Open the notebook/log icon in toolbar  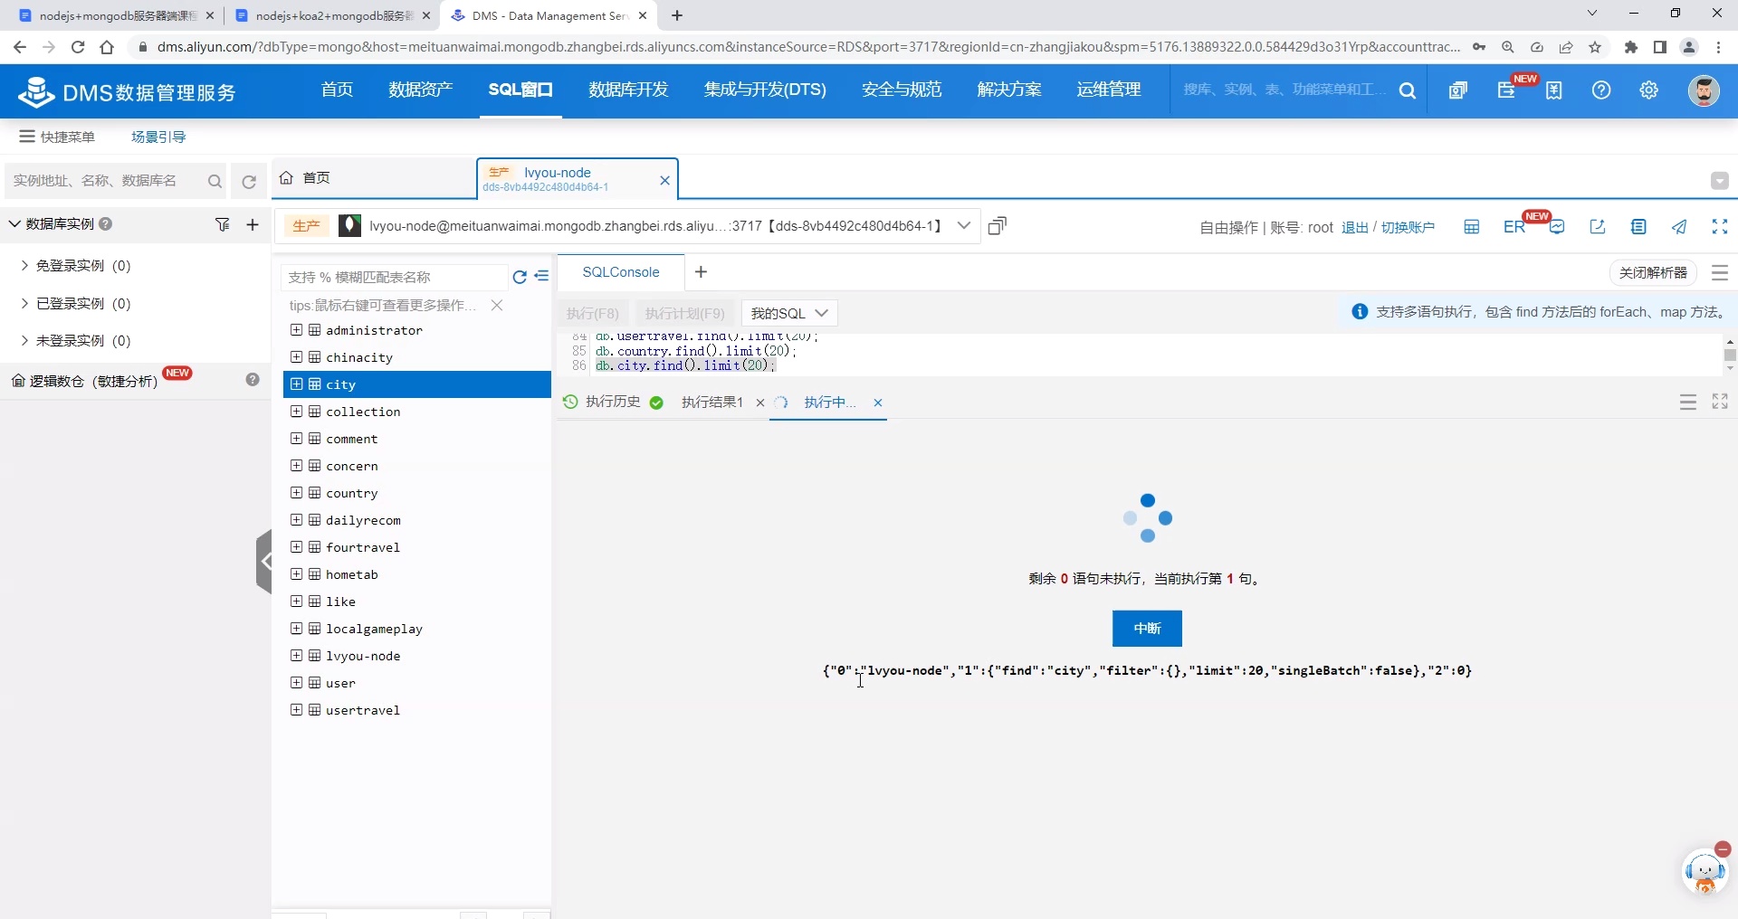1638,227
